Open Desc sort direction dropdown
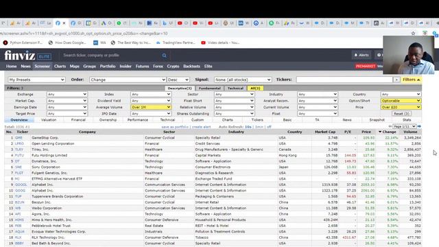 tap(178, 80)
